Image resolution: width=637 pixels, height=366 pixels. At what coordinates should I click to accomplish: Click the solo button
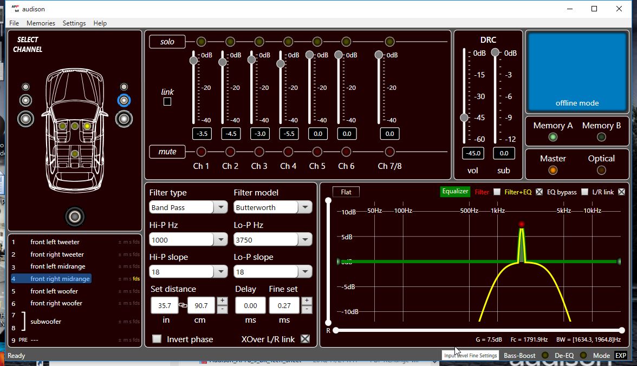pyautogui.click(x=167, y=42)
